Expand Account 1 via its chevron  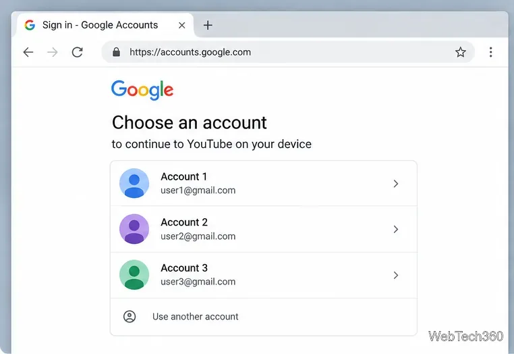pos(396,184)
